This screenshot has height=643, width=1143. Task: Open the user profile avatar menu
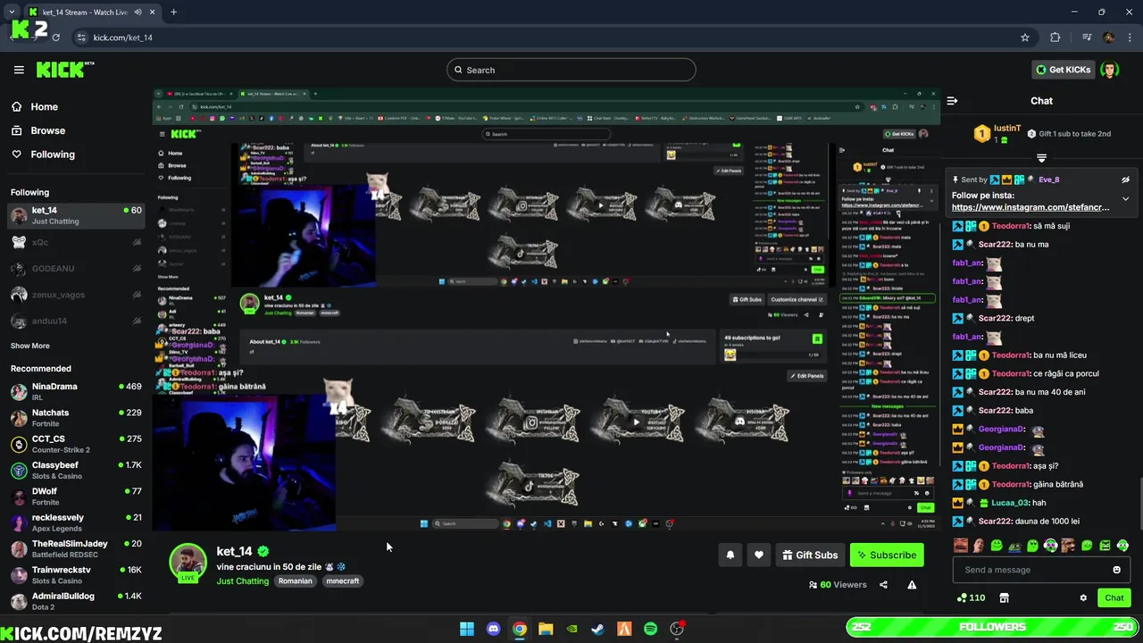[x=1110, y=70]
